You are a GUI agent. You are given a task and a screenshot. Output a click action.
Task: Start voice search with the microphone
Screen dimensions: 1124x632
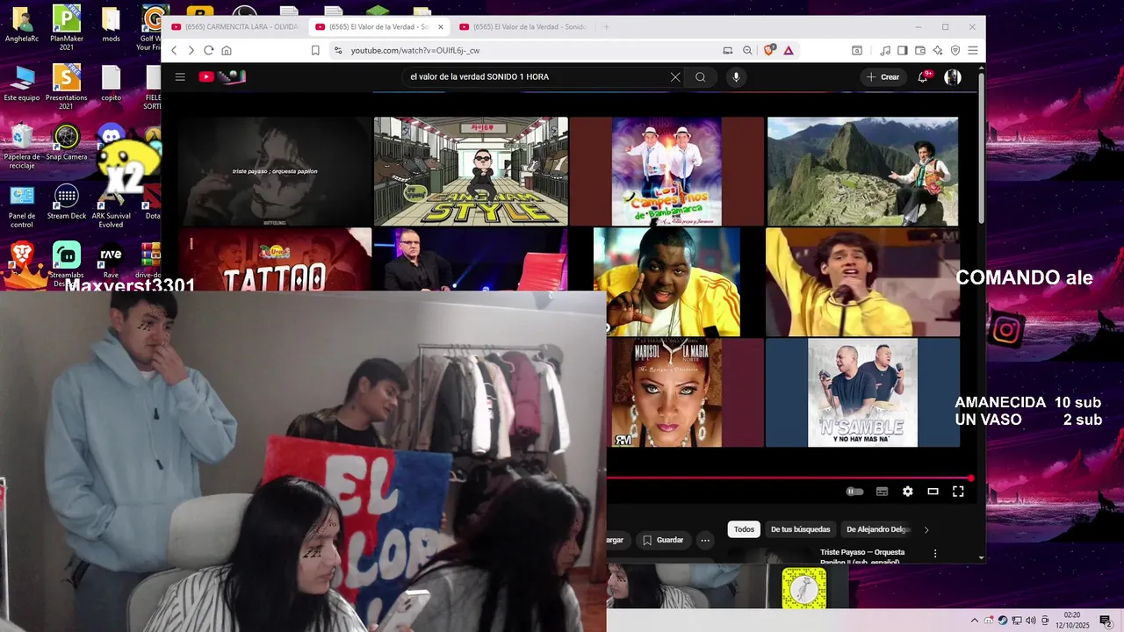click(736, 77)
